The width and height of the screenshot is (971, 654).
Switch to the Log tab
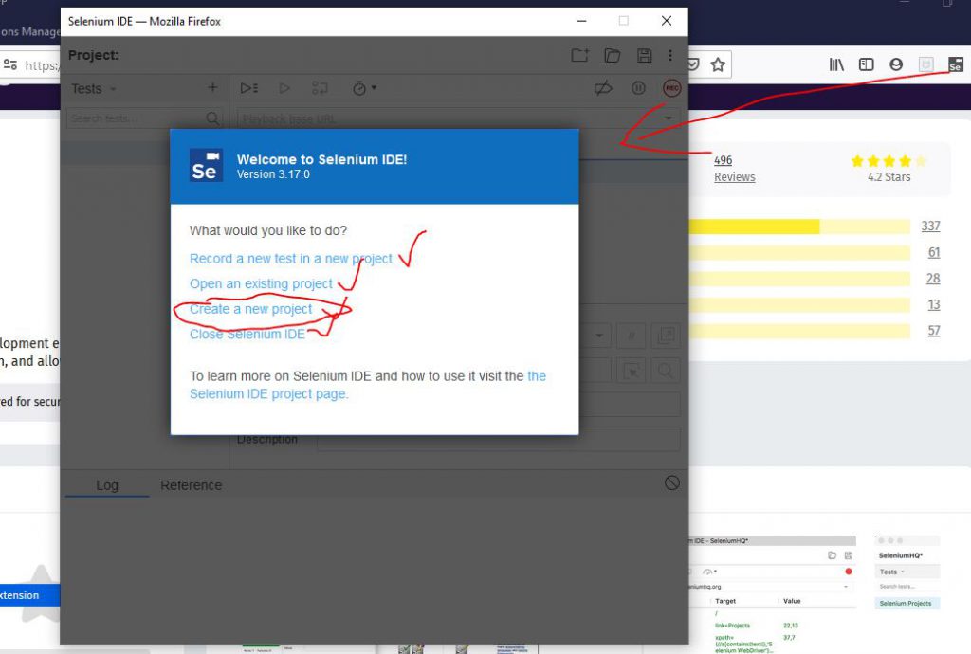[x=107, y=485]
